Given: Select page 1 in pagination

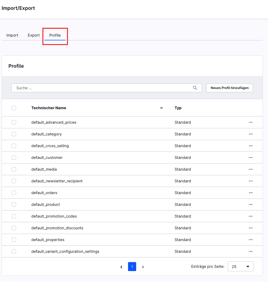Looking at the screenshot, I should pos(132,267).
